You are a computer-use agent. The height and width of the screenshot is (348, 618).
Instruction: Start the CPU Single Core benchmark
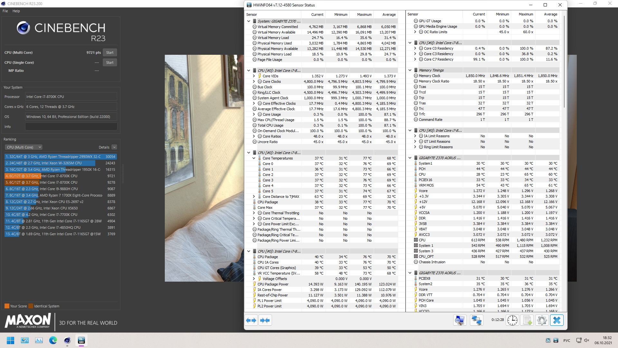pos(110,63)
